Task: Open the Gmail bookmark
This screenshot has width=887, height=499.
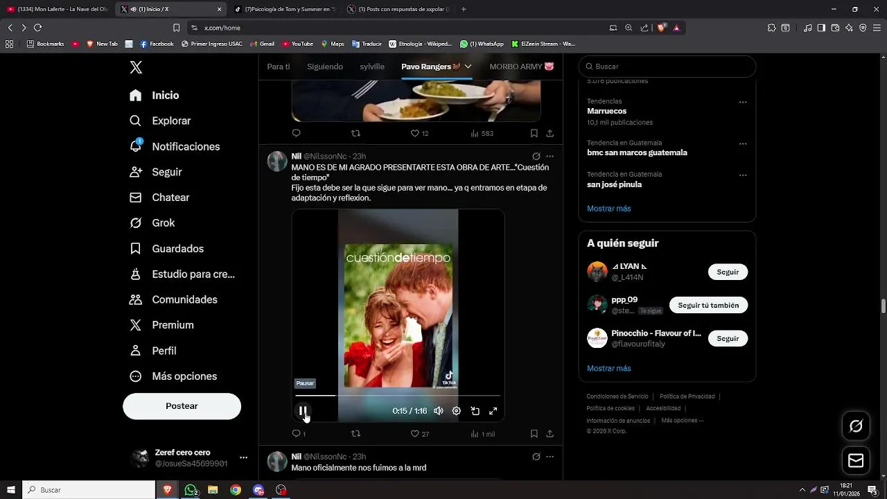Action: pos(263,44)
